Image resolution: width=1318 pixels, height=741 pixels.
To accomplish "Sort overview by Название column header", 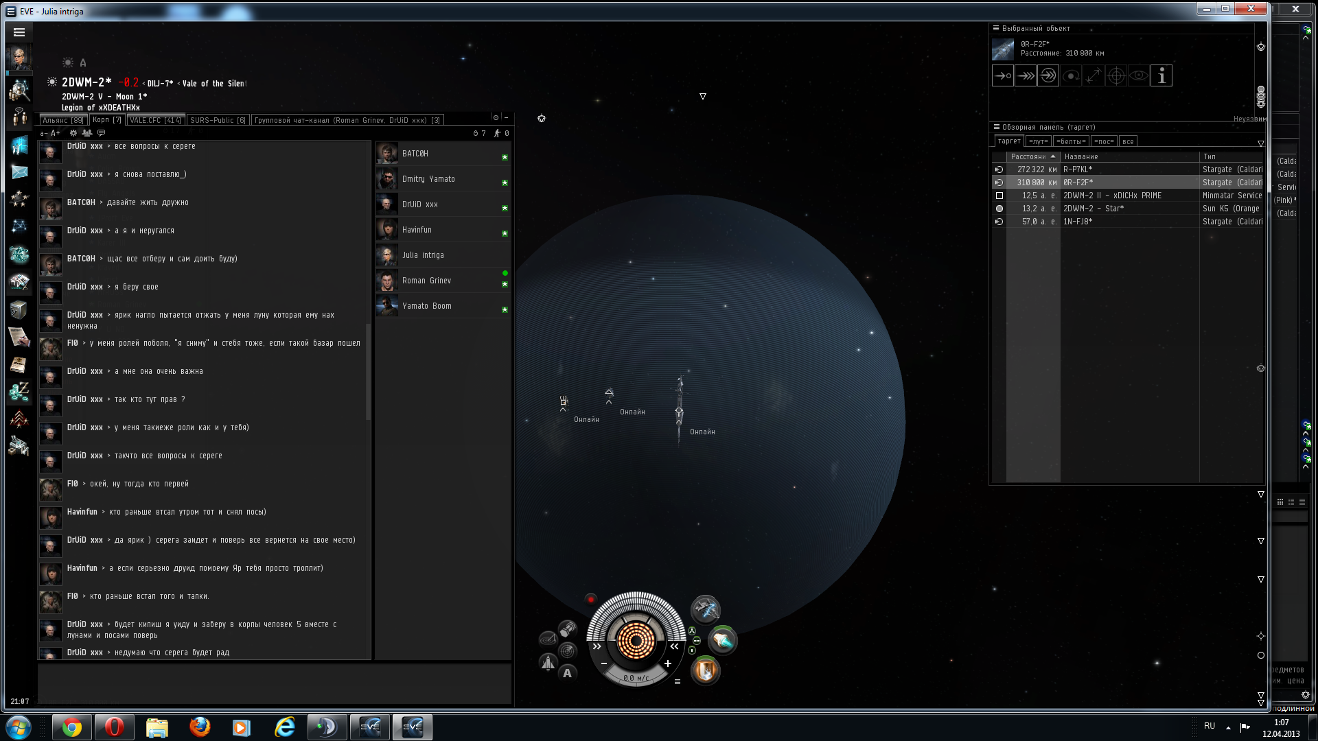I will coord(1130,156).
